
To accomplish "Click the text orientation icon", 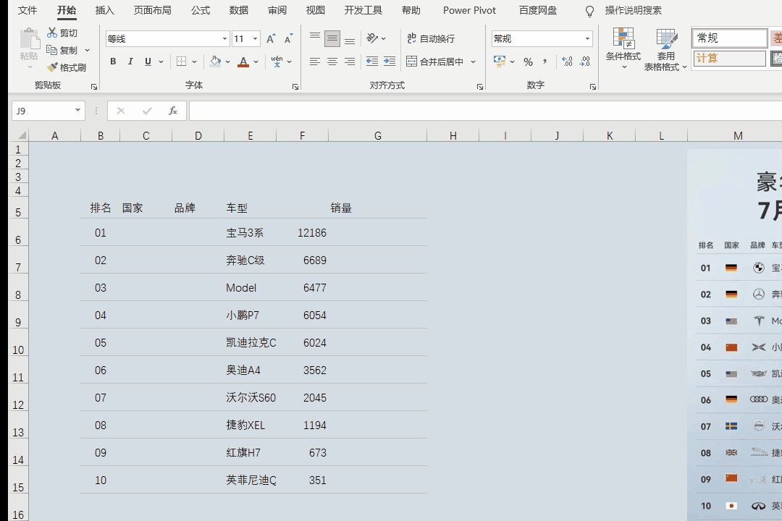I will click(x=372, y=38).
